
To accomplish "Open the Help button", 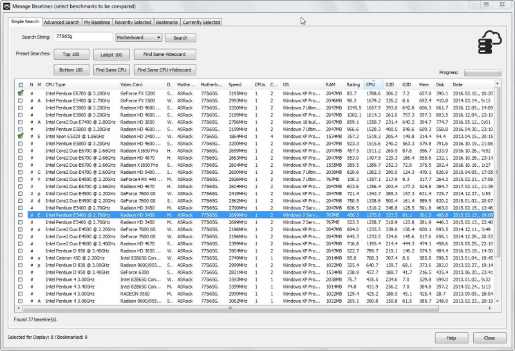I will coord(451,338).
